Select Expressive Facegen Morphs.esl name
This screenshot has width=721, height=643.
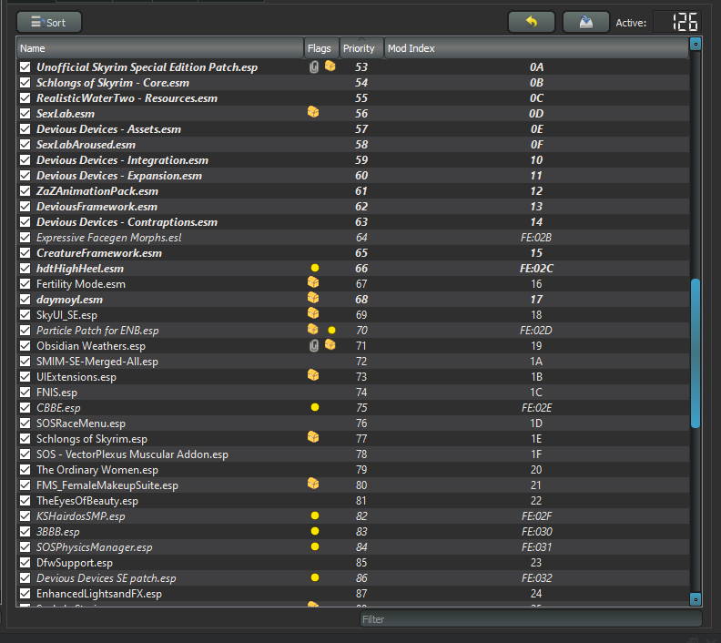pyautogui.click(x=109, y=238)
